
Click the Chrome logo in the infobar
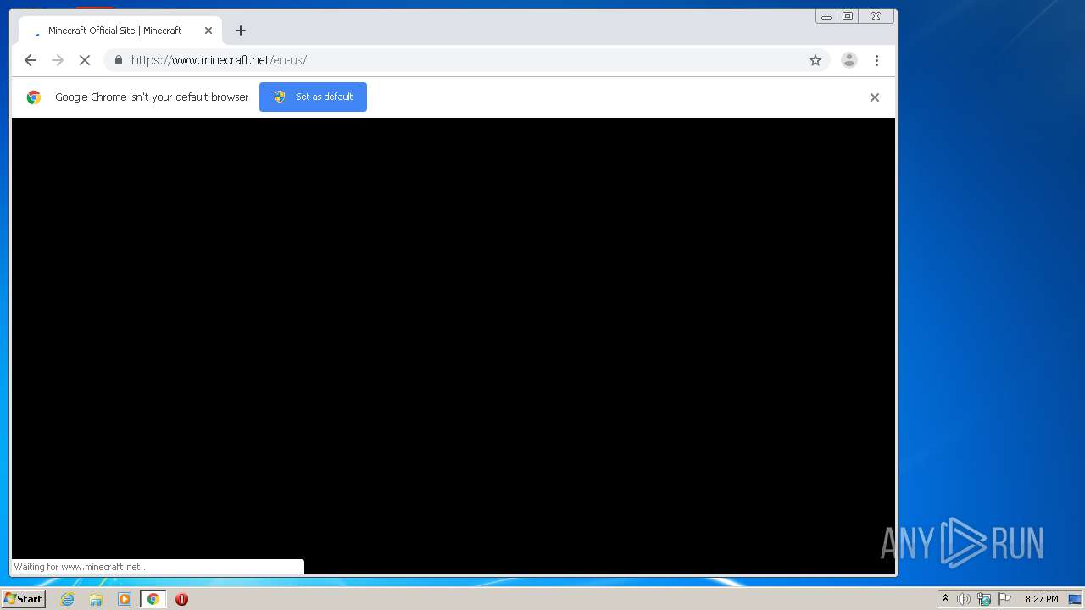point(34,97)
